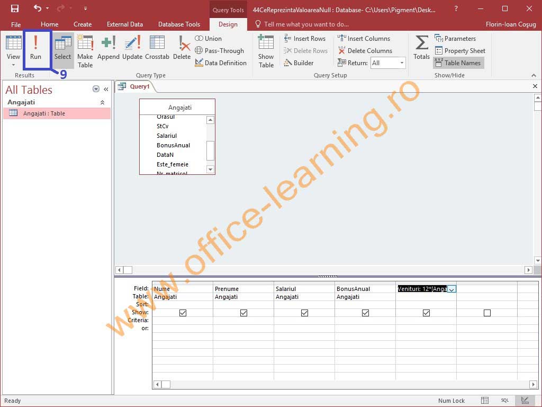
Task: Switch to the Design tab
Action: pyautogui.click(x=228, y=24)
